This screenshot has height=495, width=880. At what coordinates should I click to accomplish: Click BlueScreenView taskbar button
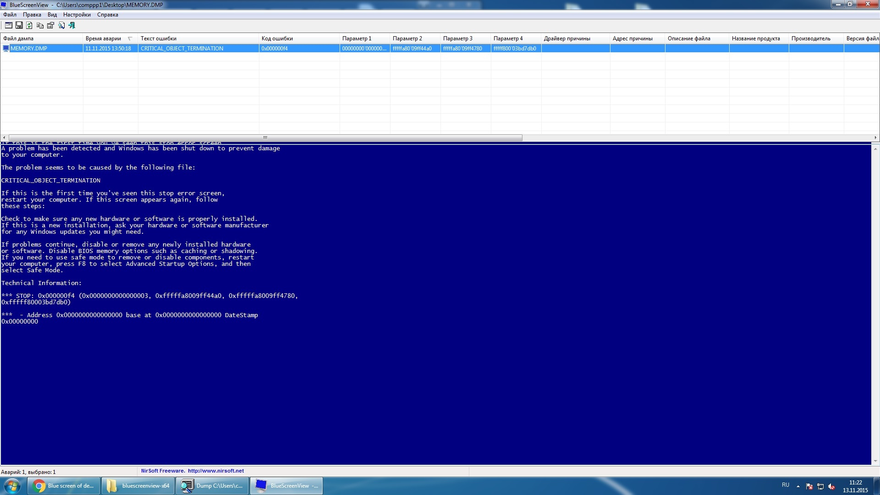(x=286, y=486)
